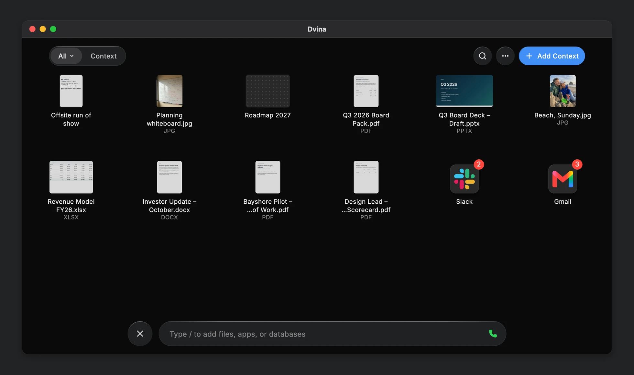Click the PPTX file type label
The image size is (634, 375).
pyautogui.click(x=464, y=131)
